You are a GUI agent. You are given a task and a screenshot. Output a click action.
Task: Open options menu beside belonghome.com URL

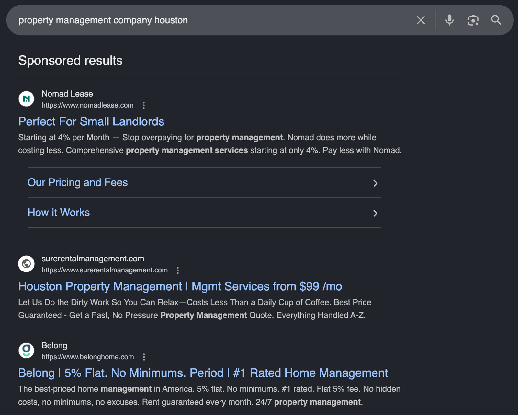tap(144, 357)
